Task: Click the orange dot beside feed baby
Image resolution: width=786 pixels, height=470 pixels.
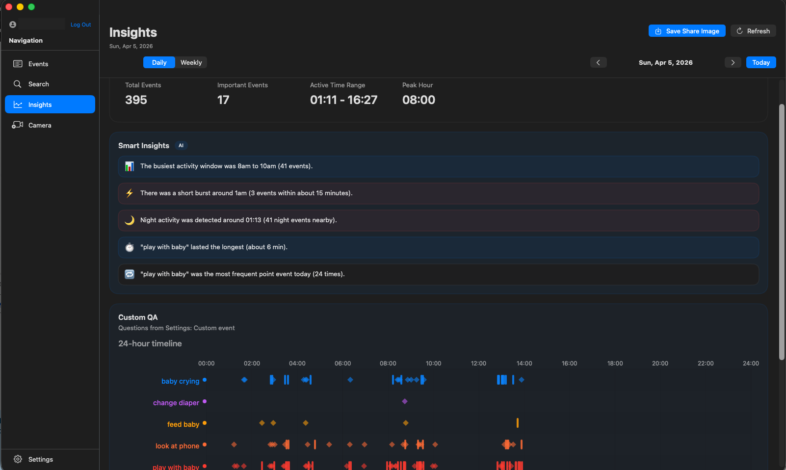Action: coord(205,423)
